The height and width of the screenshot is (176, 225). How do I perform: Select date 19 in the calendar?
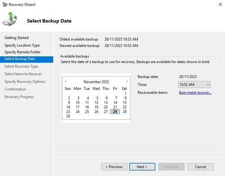(x=96, y=107)
